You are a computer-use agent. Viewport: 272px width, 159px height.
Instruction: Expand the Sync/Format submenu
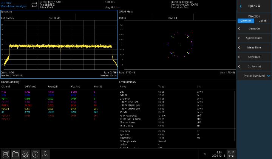254,38
